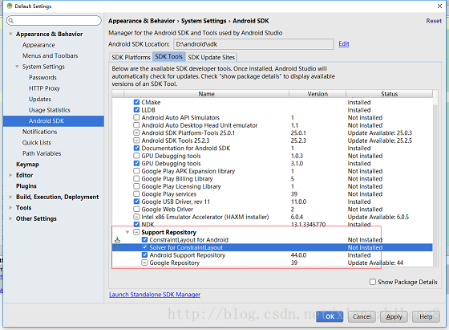Viewport: 449px width, 330px height.
Task: Collapse System Settings tree node
Action: [17, 67]
